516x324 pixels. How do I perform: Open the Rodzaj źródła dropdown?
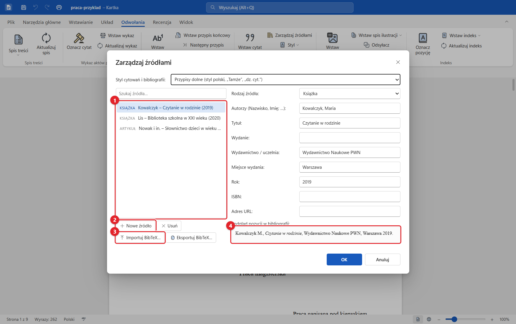(350, 94)
